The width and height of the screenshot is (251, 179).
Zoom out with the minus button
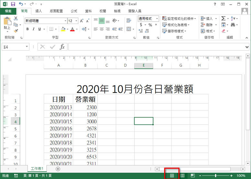tap(200, 176)
